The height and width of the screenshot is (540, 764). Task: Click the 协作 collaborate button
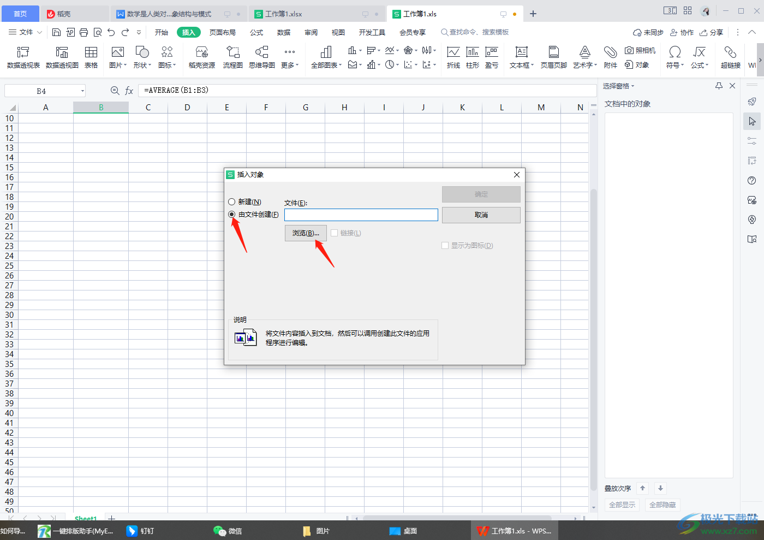click(682, 32)
